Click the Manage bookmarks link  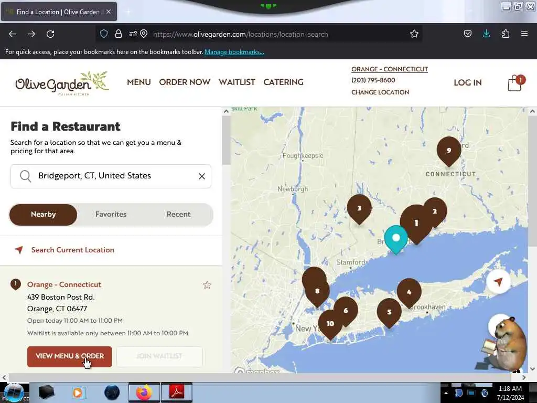tap(234, 52)
